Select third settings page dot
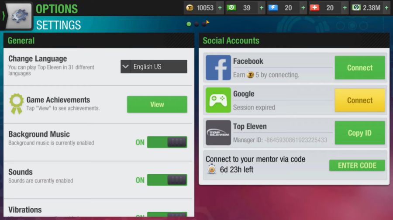Viewport: 393px width, 220px height. [x=204, y=24]
